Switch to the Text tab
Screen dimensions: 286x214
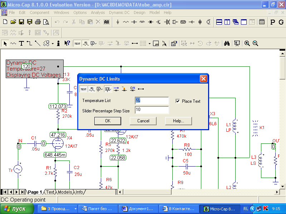click(50, 192)
